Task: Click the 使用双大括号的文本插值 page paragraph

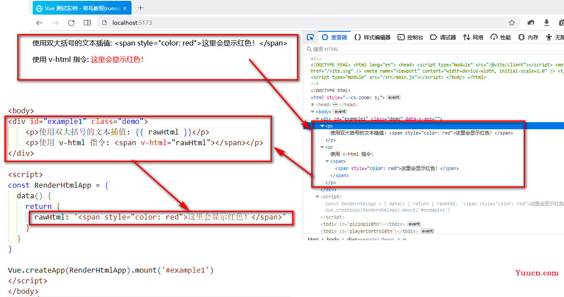Action: pos(160,43)
